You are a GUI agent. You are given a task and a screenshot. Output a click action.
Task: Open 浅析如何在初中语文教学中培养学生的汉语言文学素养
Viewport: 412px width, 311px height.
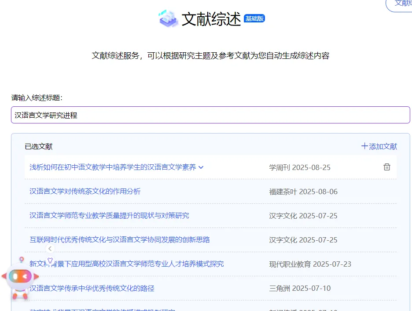click(x=113, y=167)
